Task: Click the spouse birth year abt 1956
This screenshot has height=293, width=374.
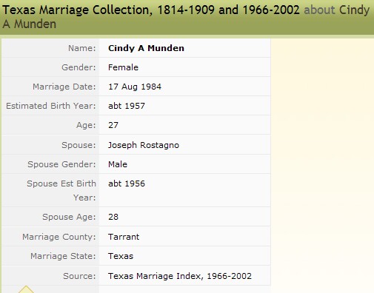Action: 127,183
